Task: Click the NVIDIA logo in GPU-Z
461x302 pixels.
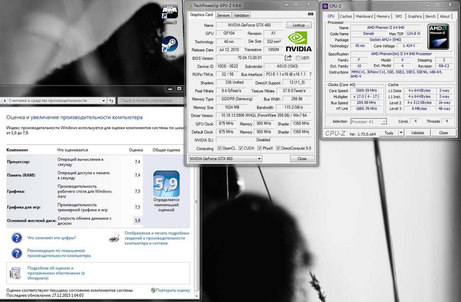Action: [298, 41]
